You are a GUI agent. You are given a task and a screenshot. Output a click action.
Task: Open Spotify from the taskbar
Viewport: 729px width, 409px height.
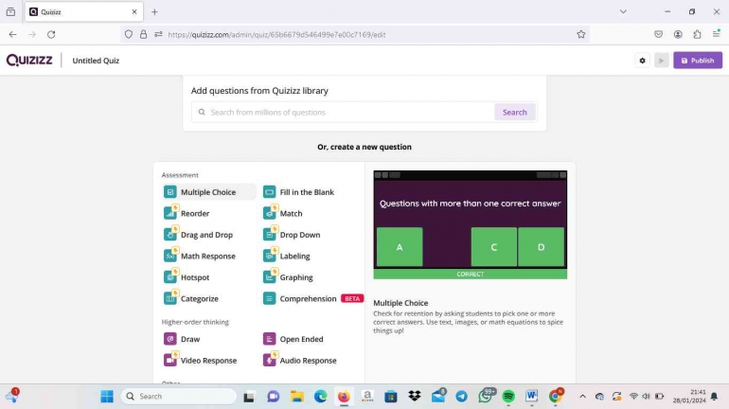click(x=508, y=397)
